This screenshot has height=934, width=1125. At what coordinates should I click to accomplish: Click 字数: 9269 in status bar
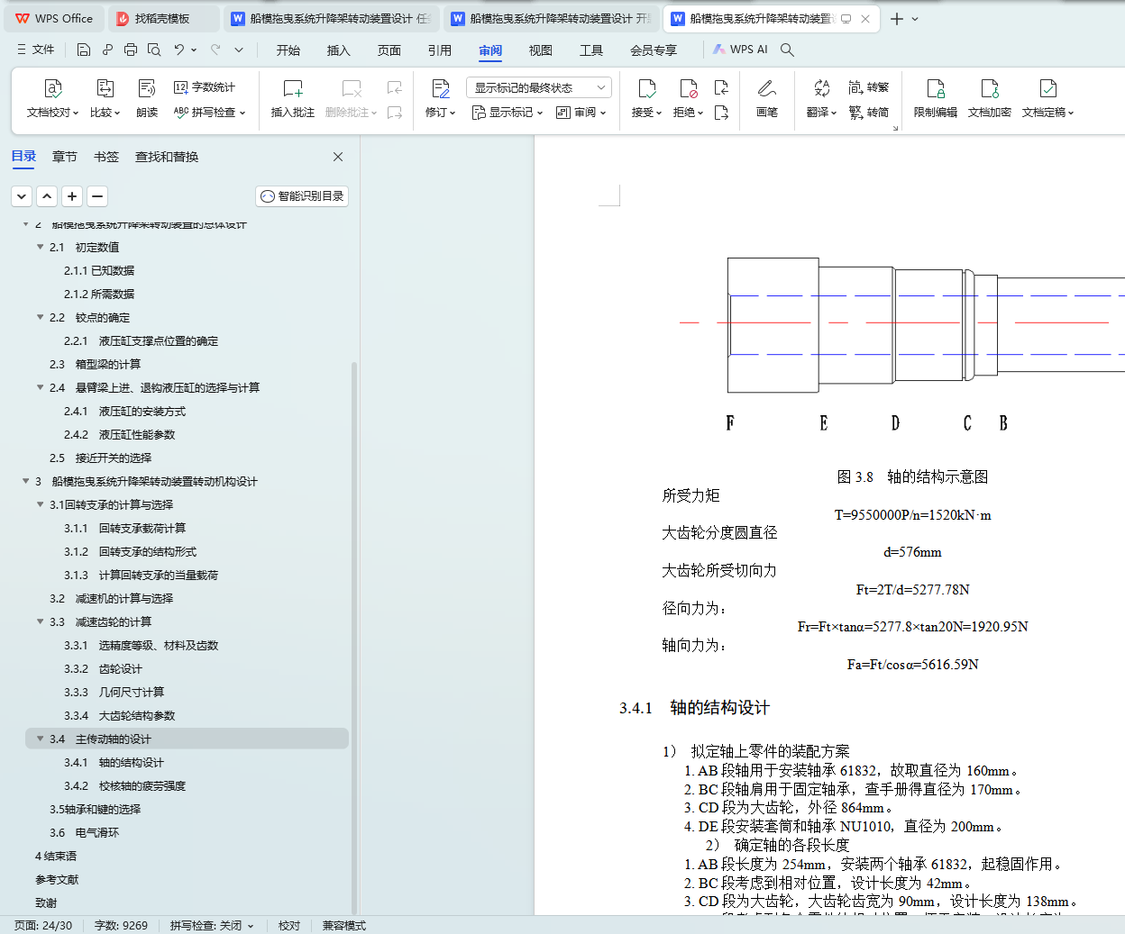click(x=121, y=926)
